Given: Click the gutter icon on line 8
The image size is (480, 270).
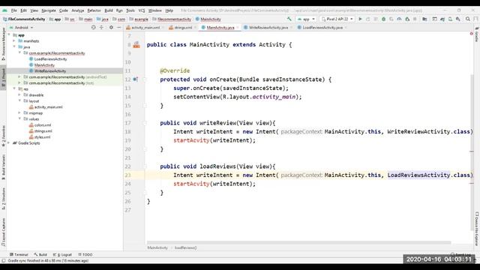Looking at the screenshot, I should (136, 45).
